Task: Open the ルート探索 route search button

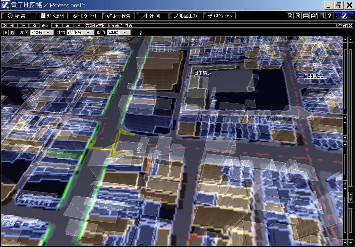Action: (119, 16)
